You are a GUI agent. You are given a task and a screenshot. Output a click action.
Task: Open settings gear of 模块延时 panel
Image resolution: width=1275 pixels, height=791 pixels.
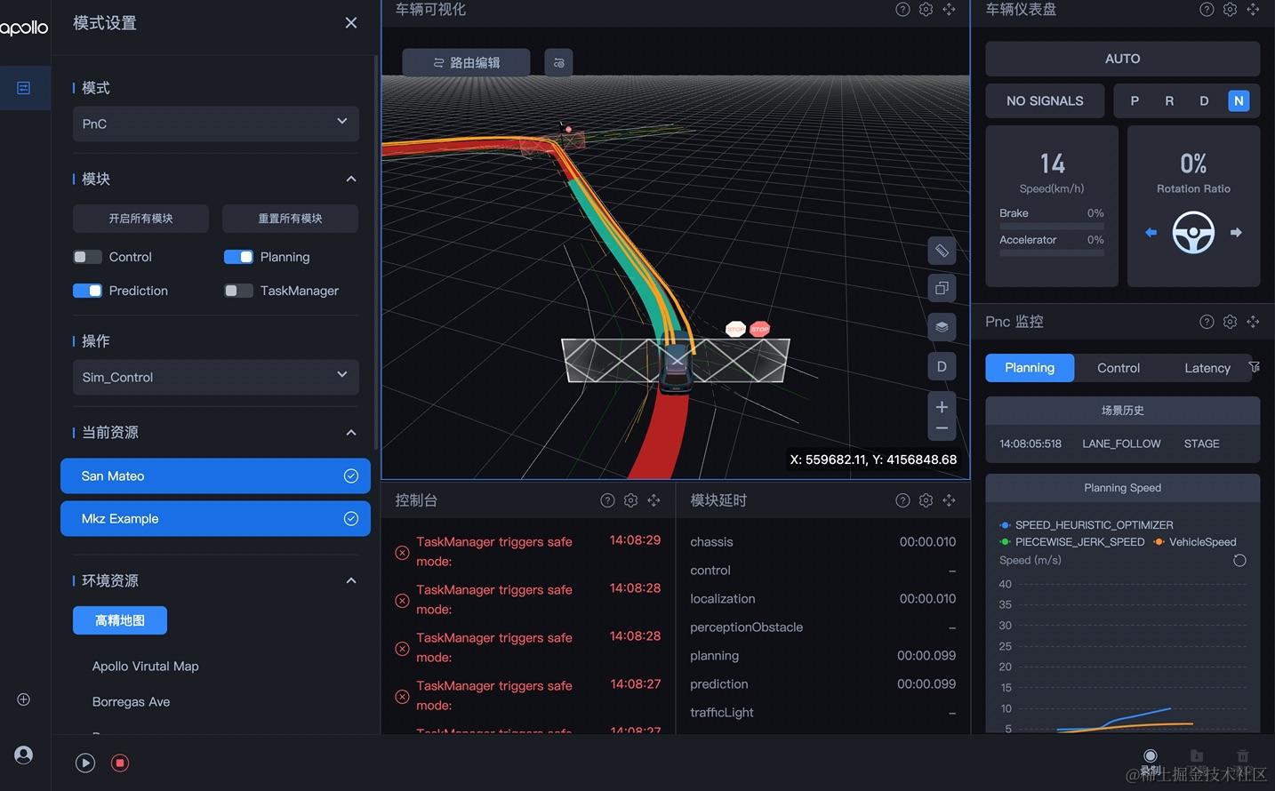[x=926, y=500]
